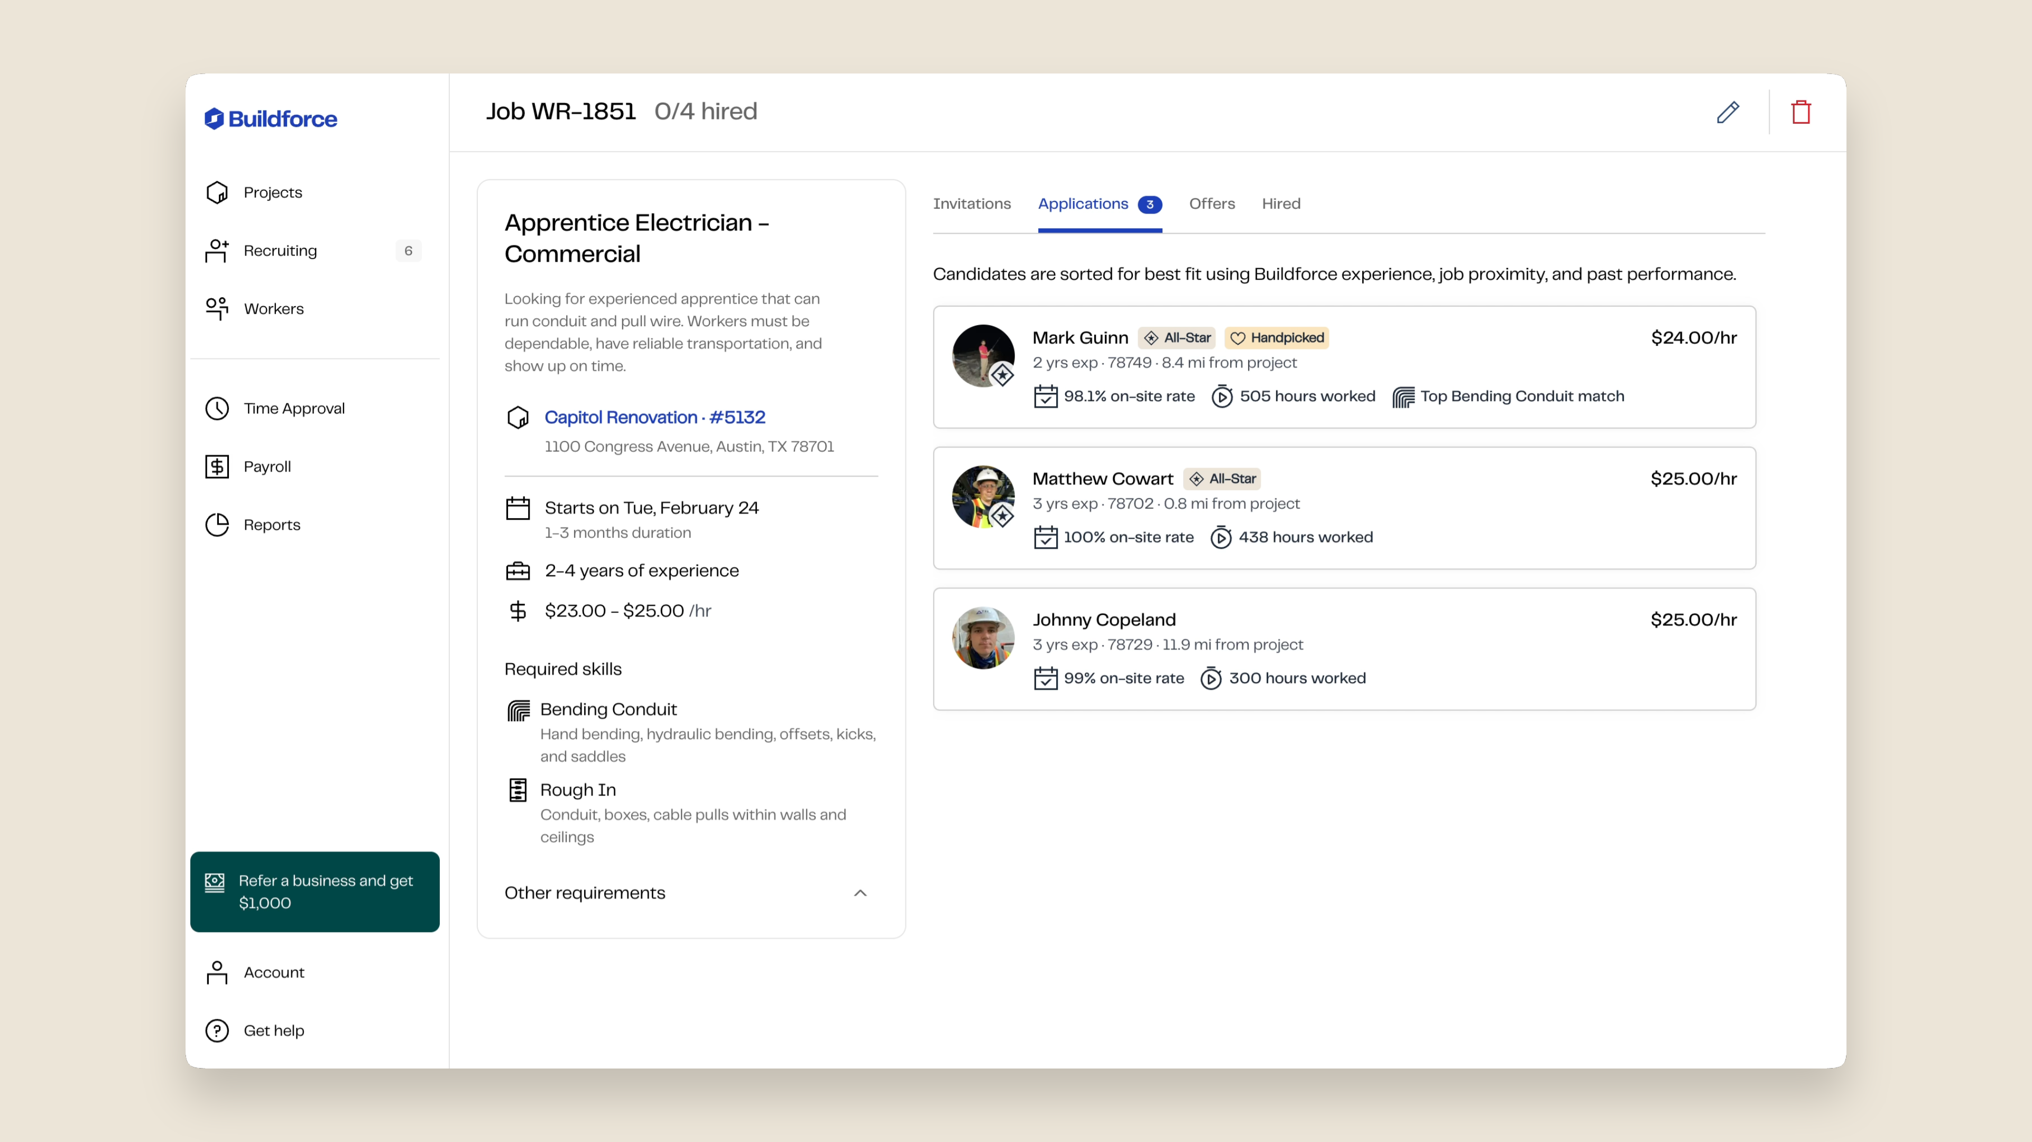This screenshot has height=1142, width=2032.
Task: Click the pencil edit job icon
Action: tap(1728, 112)
